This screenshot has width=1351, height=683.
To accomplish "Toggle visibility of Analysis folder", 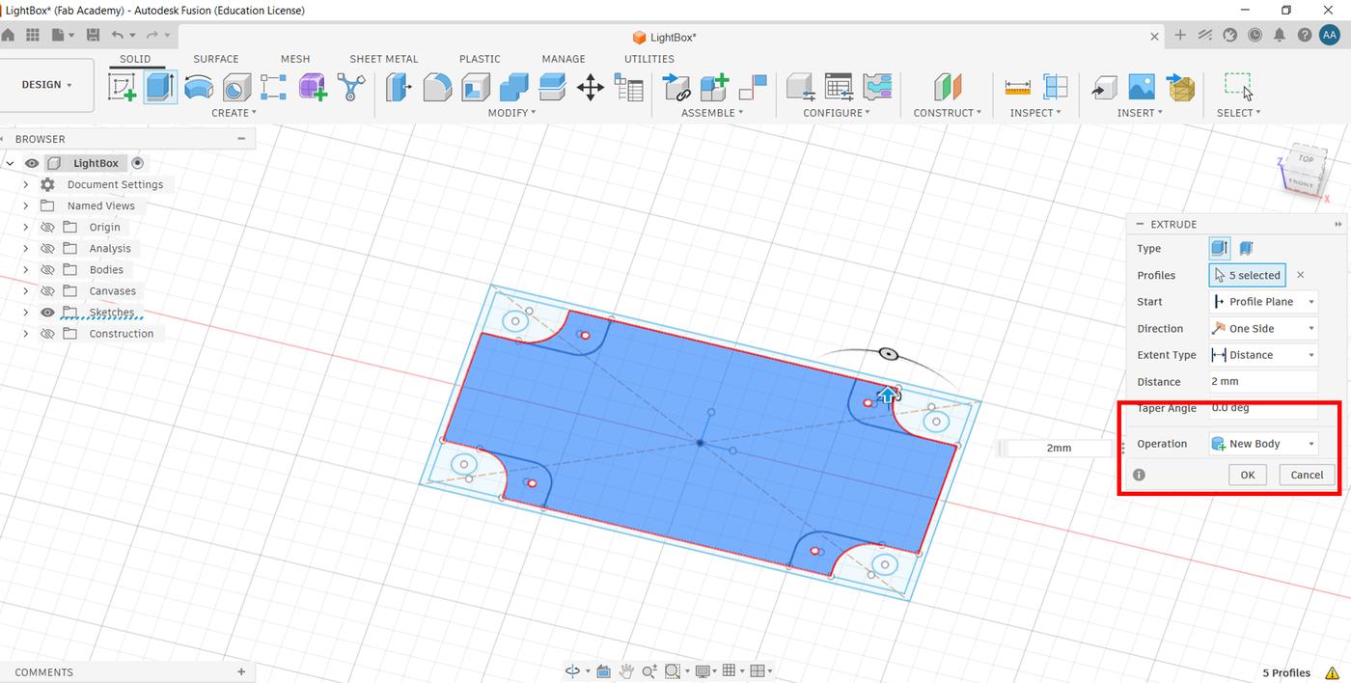I will pos(47,249).
